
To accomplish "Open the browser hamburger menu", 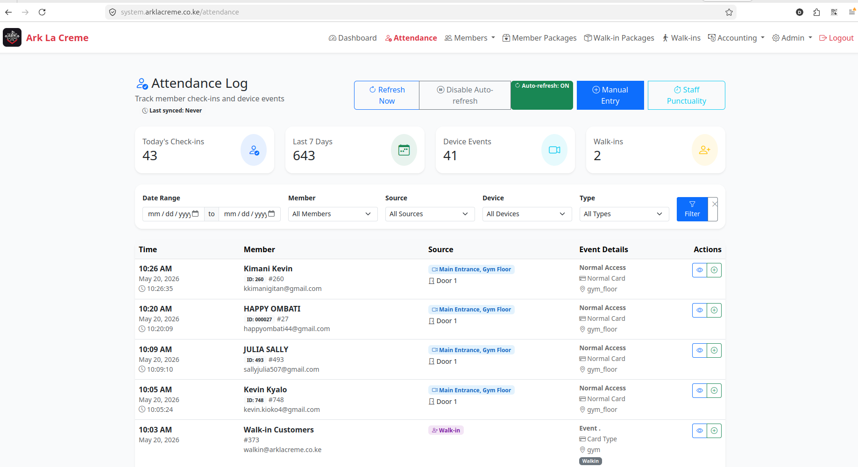I will pyautogui.click(x=852, y=12).
